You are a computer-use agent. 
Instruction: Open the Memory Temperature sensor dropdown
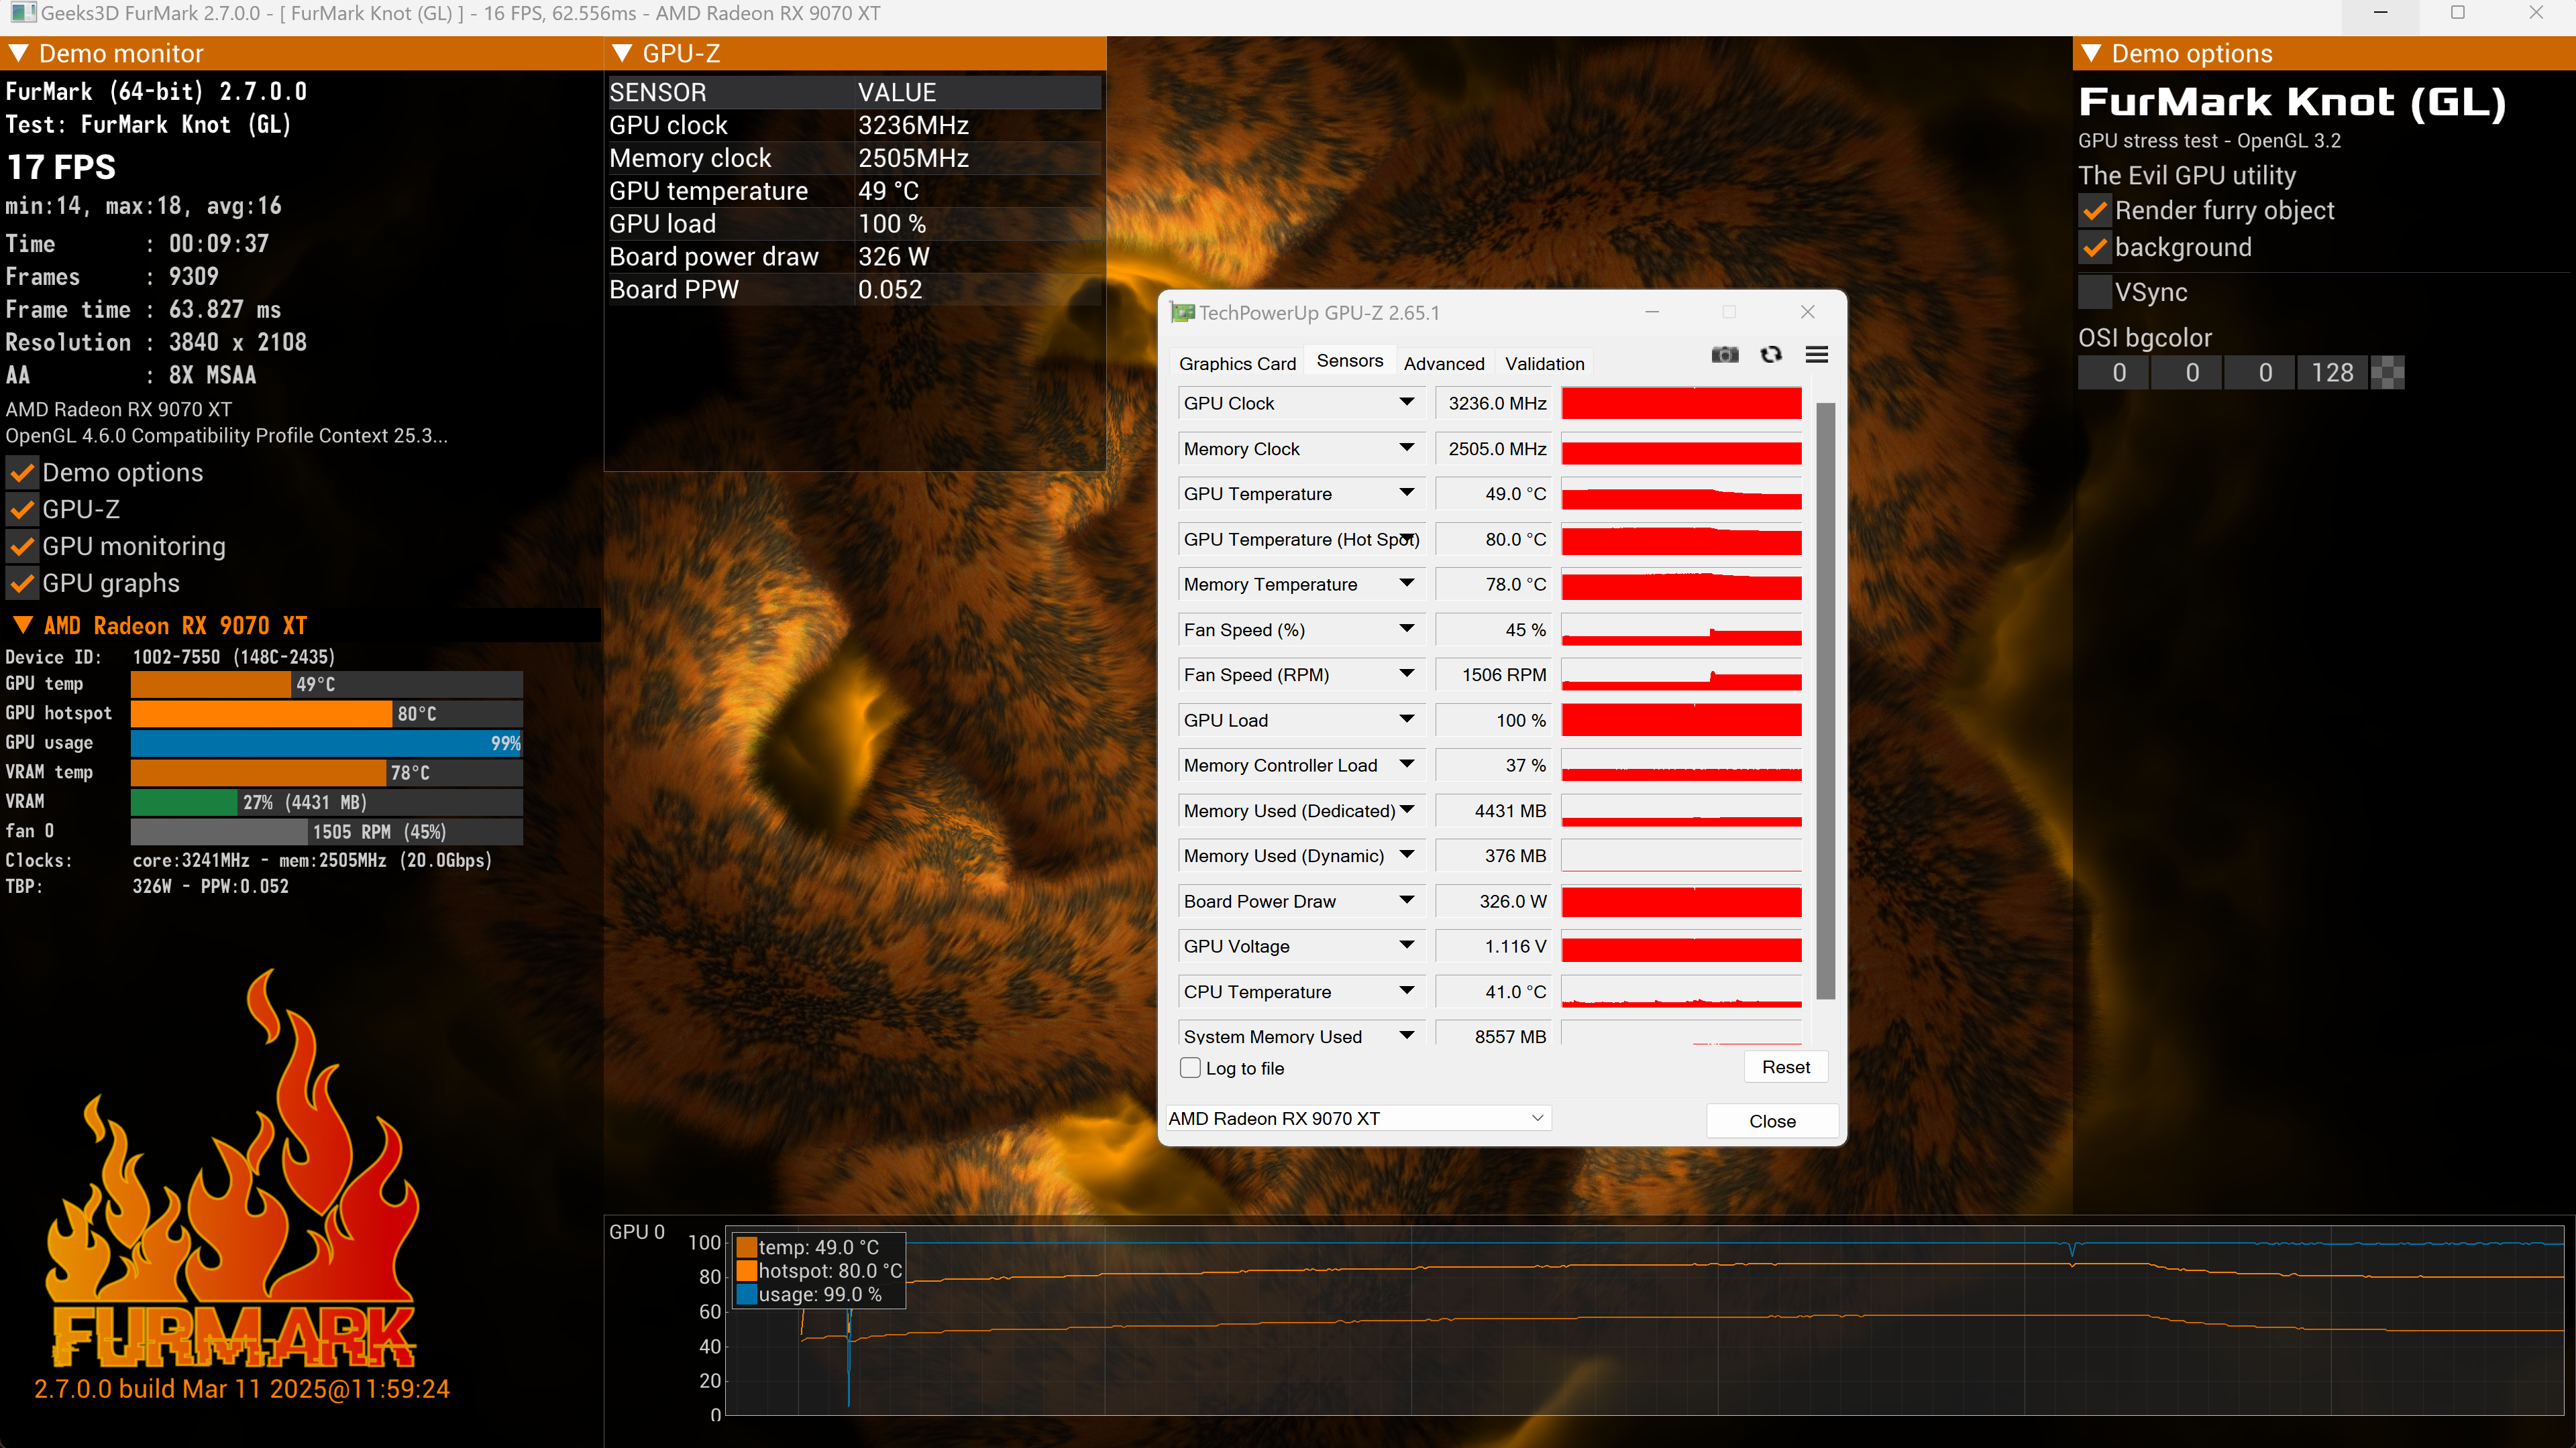click(x=1406, y=584)
